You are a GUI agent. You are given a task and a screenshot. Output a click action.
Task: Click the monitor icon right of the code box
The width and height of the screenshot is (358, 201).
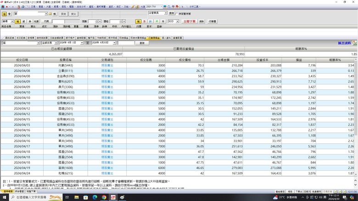(165, 7)
